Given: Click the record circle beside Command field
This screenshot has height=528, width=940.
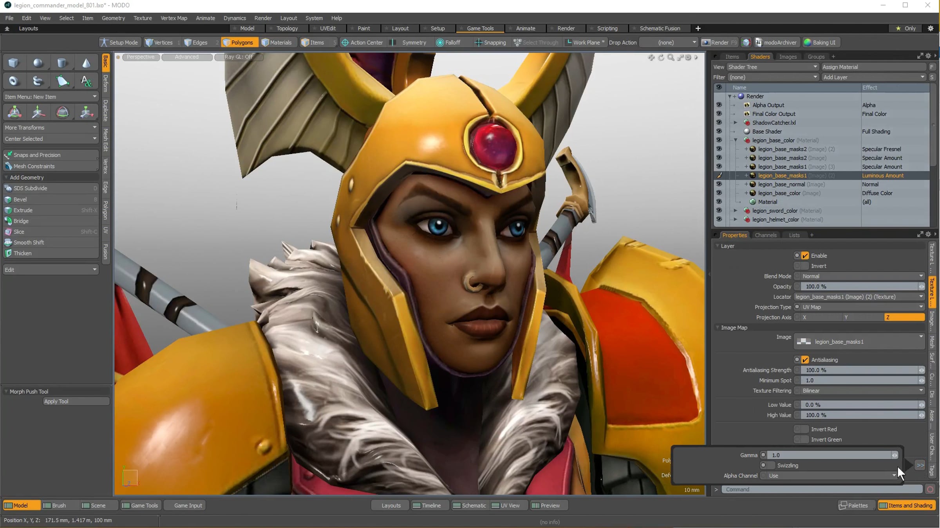Looking at the screenshot, I should tap(930, 489).
